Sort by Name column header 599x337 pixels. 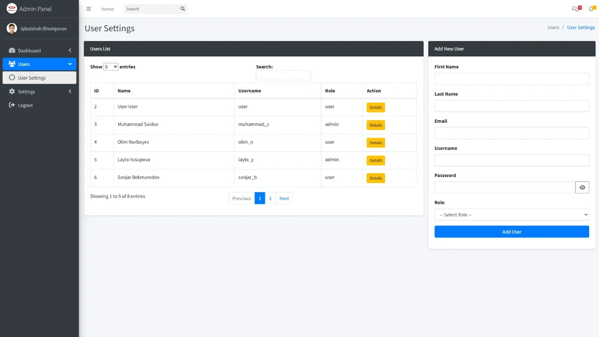click(x=174, y=91)
